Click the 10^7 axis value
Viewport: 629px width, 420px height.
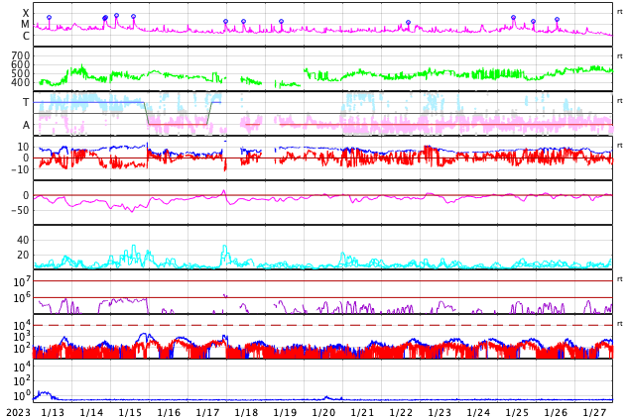tap(22, 281)
